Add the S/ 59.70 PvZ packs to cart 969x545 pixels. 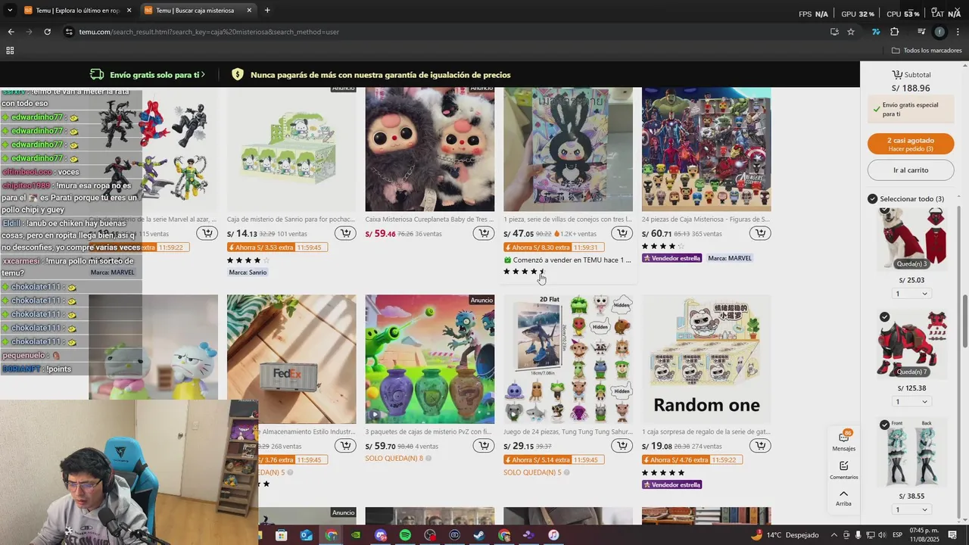(x=484, y=445)
